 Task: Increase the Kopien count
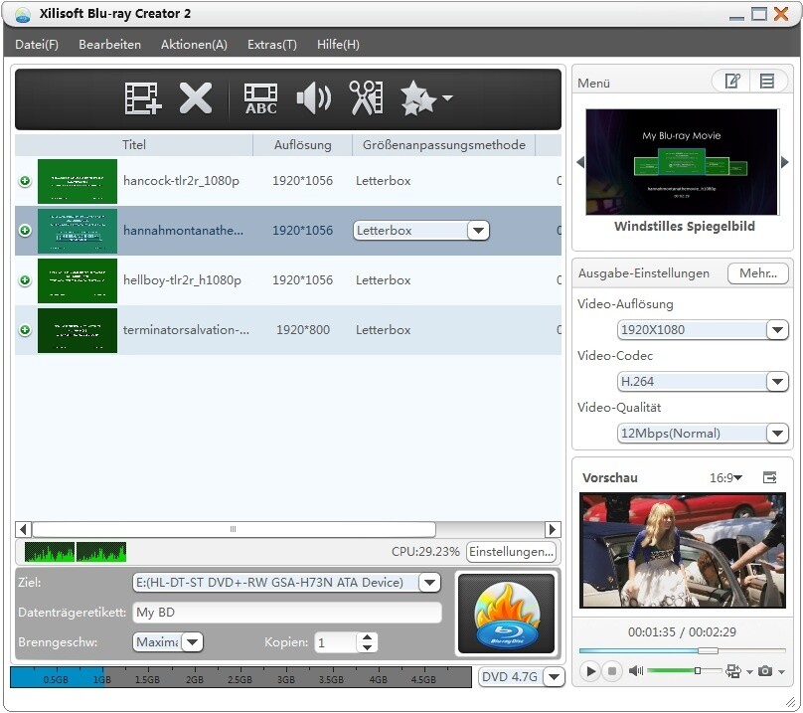tap(367, 637)
